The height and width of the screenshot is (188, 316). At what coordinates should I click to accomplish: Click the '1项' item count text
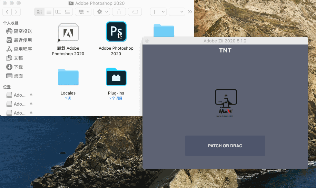(68, 98)
